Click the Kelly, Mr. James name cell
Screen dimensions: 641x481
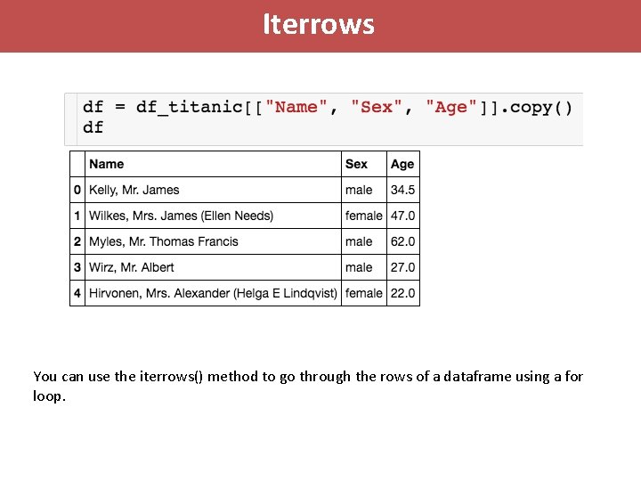tap(134, 190)
